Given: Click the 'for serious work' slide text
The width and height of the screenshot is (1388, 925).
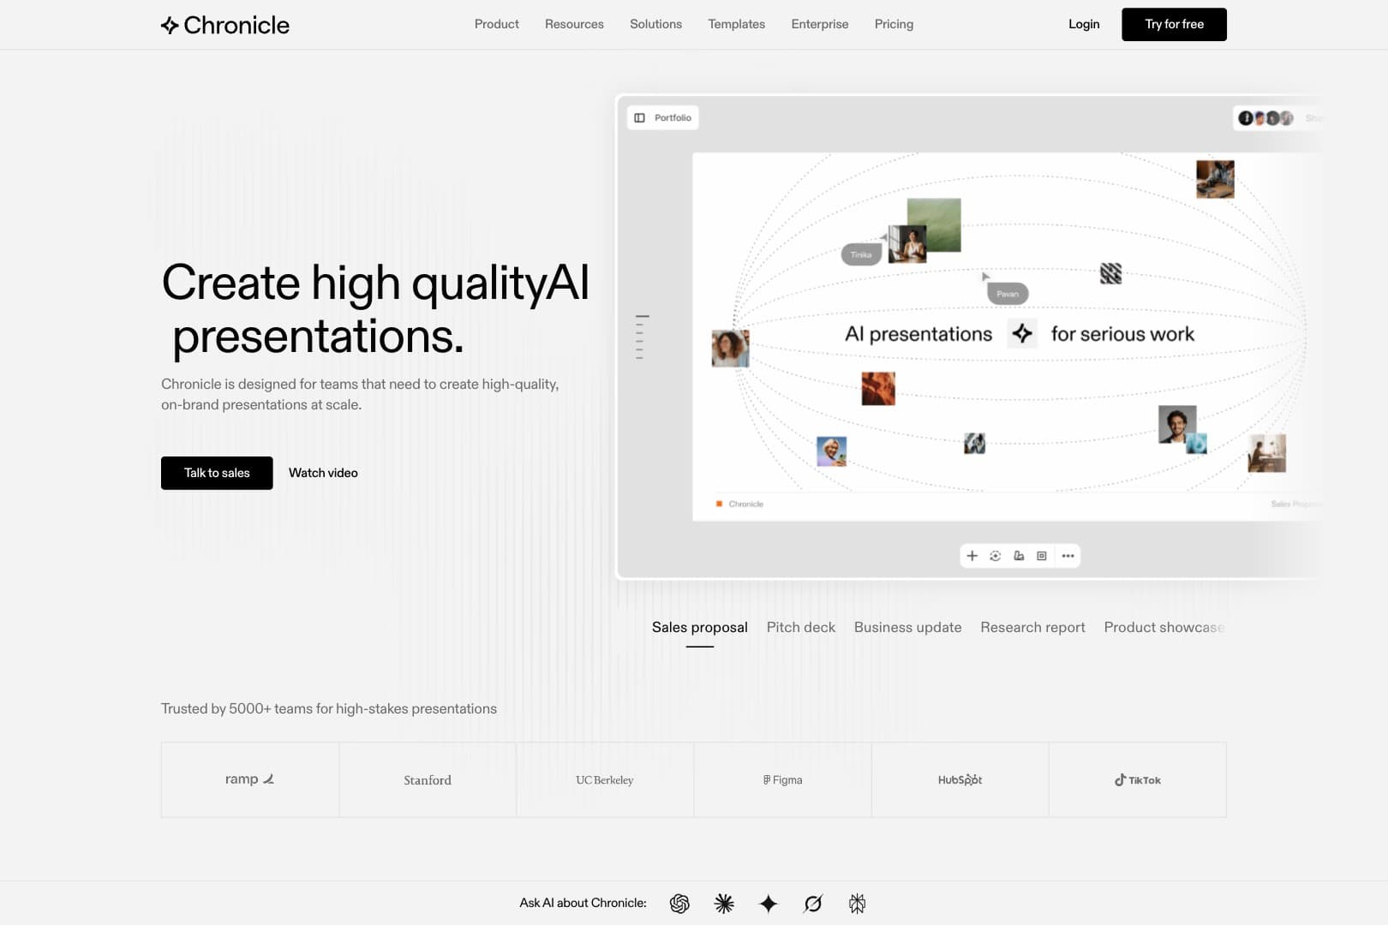Looking at the screenshot, I should coord(1122,334).
